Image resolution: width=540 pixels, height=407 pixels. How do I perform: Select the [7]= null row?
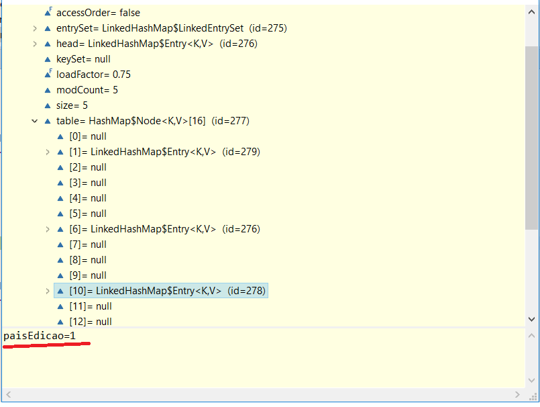88,244
